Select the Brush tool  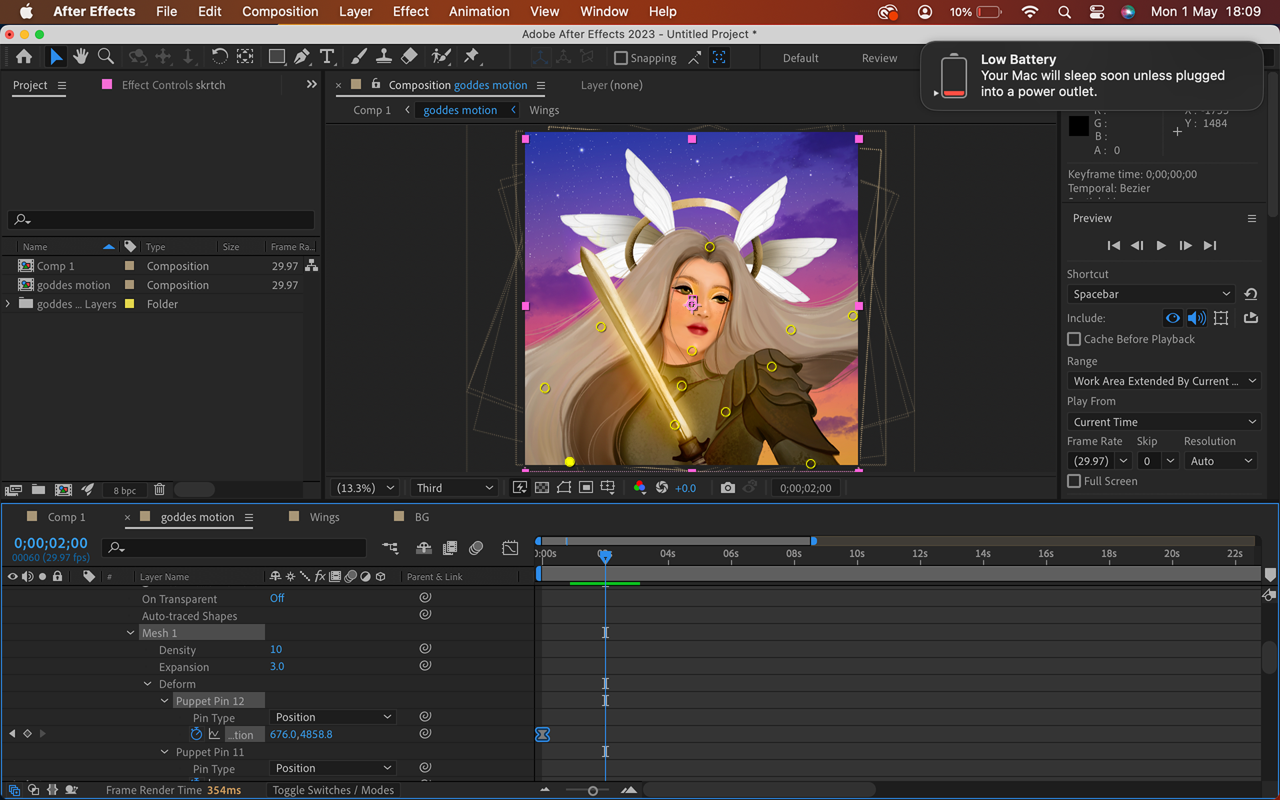tap(359, 57)
